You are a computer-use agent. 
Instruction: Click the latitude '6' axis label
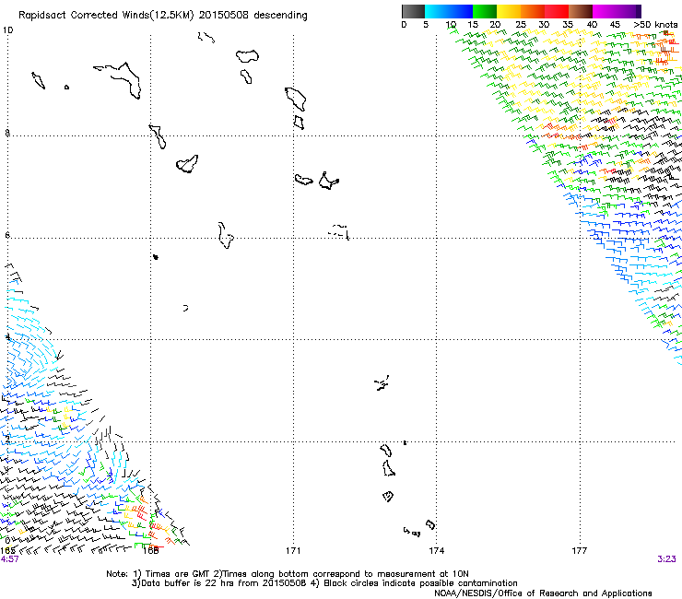point(7,235)
